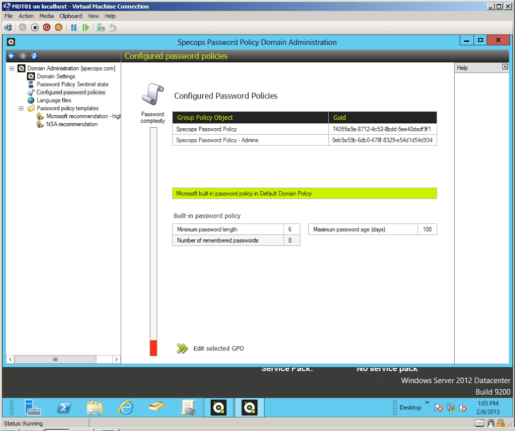
Task: Select Configured password policies in the tree
Action: point(70,93)
